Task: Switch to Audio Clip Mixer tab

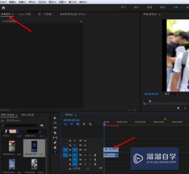Action: pos(73,14)
